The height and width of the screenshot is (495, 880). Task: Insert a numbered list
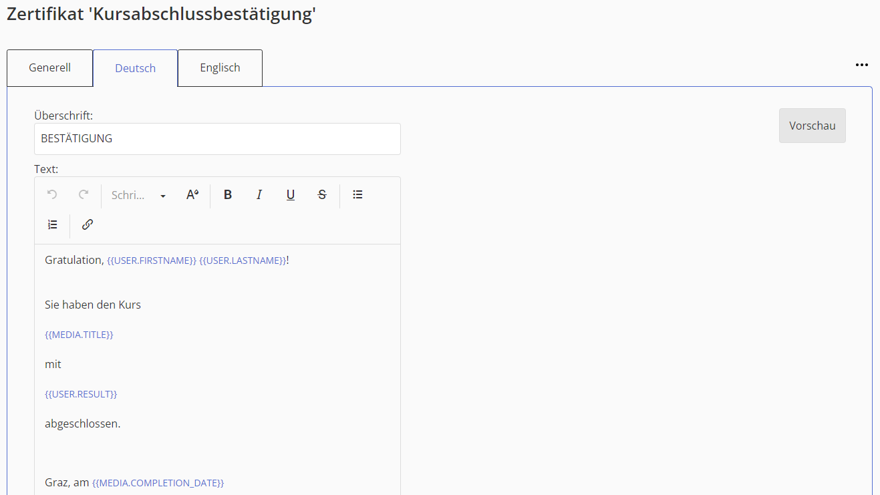click(x=53, y=224)
